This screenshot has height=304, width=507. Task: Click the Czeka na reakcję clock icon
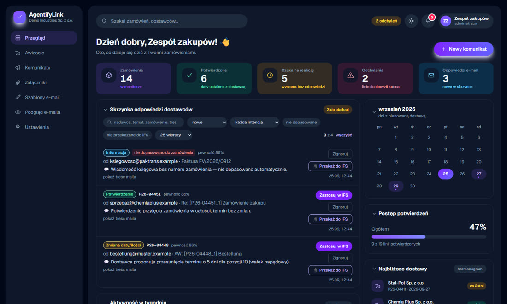[270, 75]
